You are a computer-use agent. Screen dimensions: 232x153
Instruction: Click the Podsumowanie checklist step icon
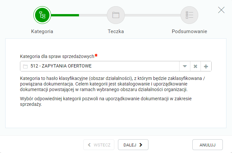[189, 15]
